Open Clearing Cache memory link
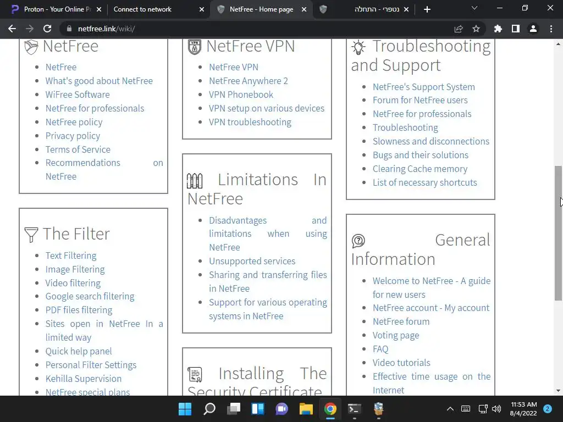 point(420,169)
